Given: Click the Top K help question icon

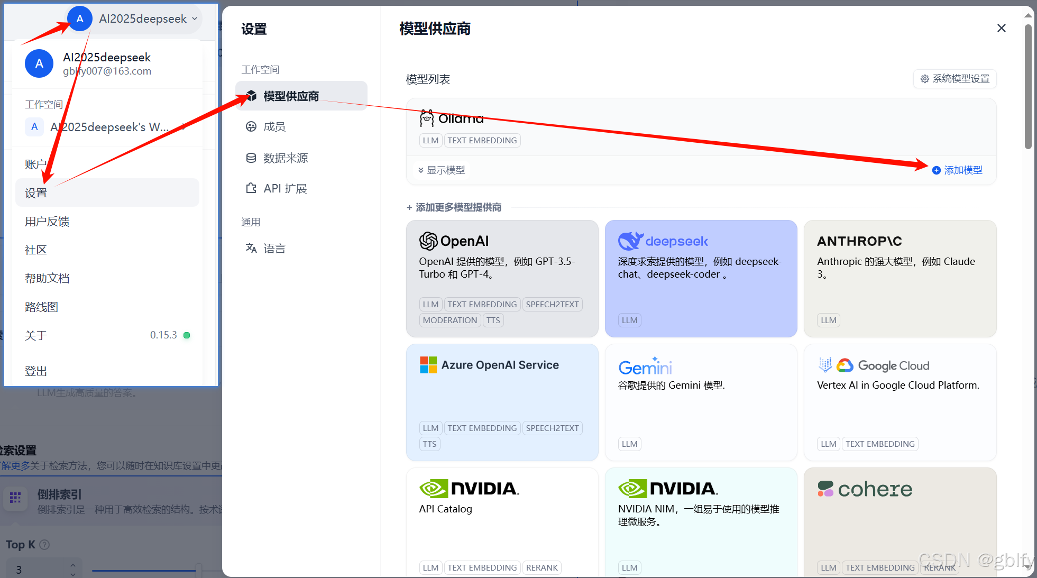Looking at the screenshot, I should [x=45, y=545].
